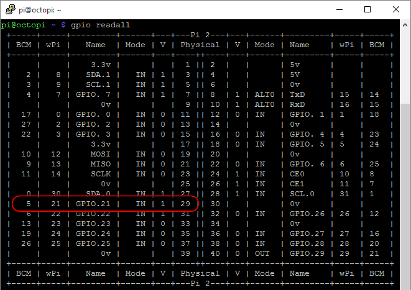This screenshot has height=290, width=411.
Task: Click the CE0 name cell
Action: click(297, 174)
